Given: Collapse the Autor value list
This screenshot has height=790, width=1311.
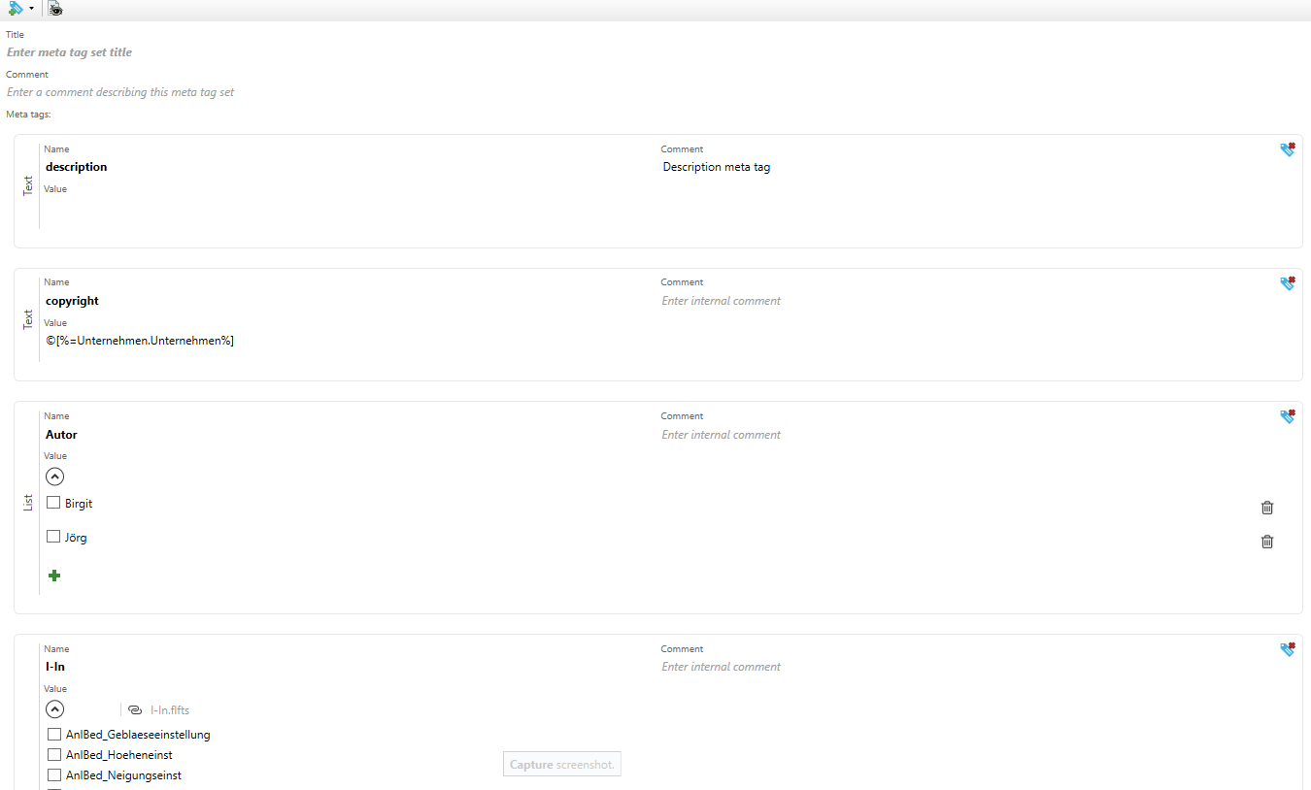Looking at the screenshot, I should [55, 477].
